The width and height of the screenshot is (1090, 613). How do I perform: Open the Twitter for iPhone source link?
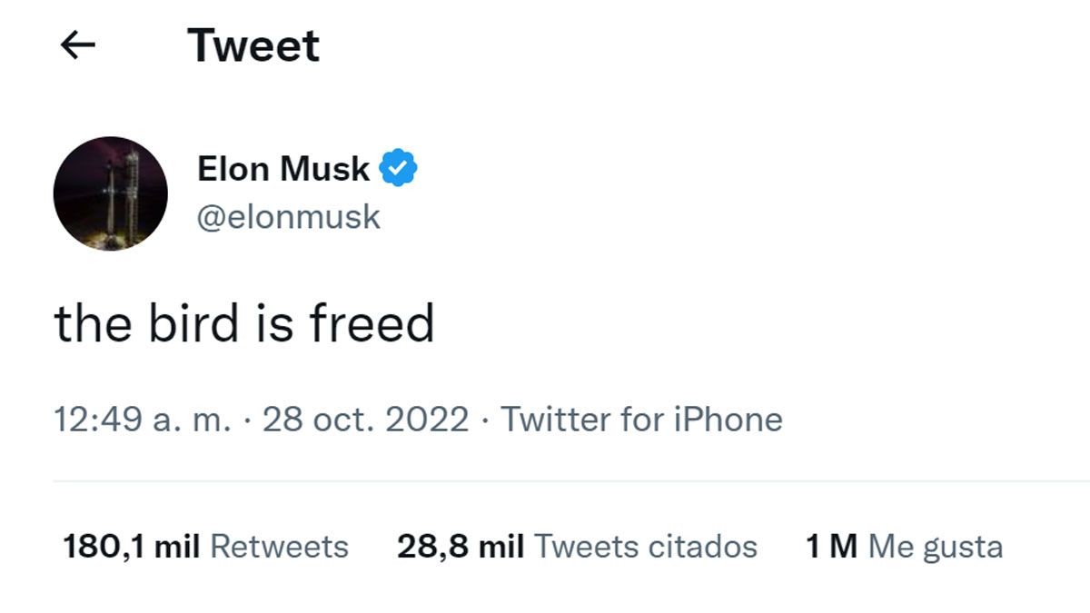click(641, 420)
